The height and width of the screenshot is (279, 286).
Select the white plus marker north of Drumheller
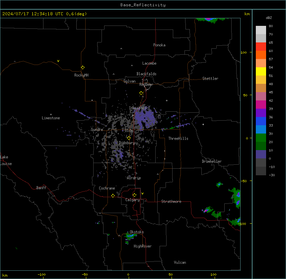203,124
